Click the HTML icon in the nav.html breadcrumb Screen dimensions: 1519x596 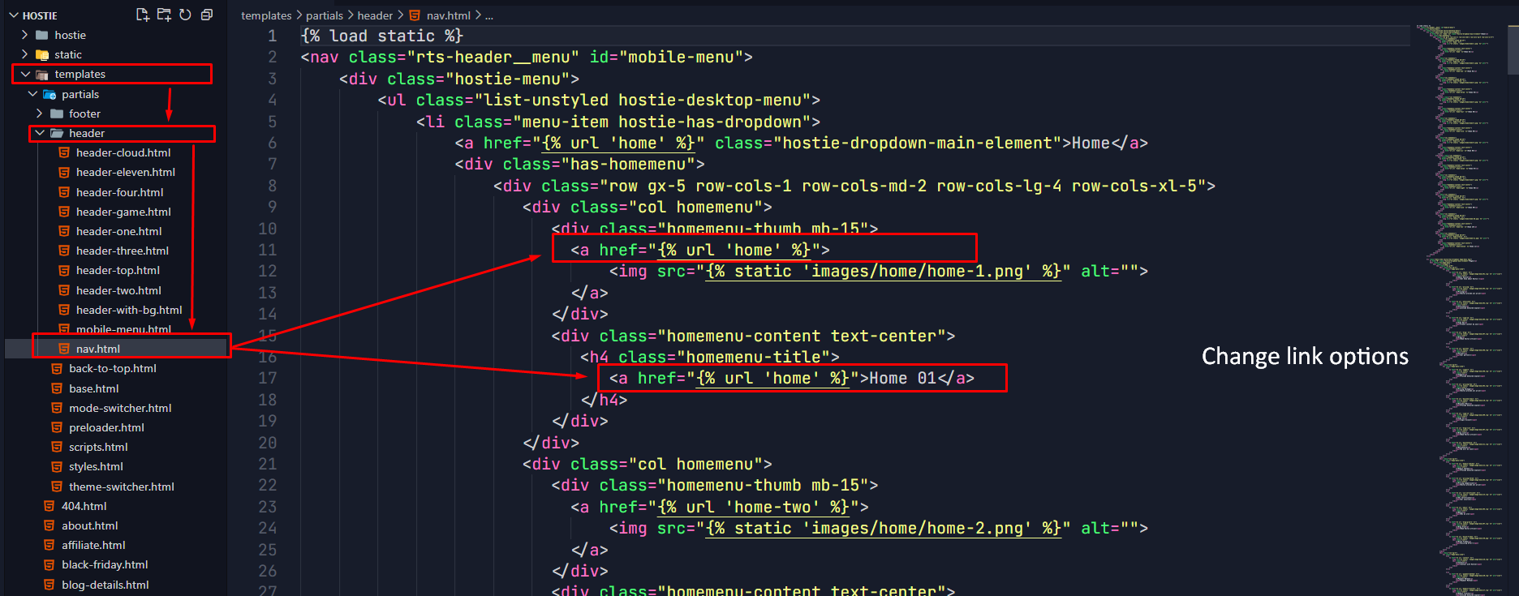point(415,15)
